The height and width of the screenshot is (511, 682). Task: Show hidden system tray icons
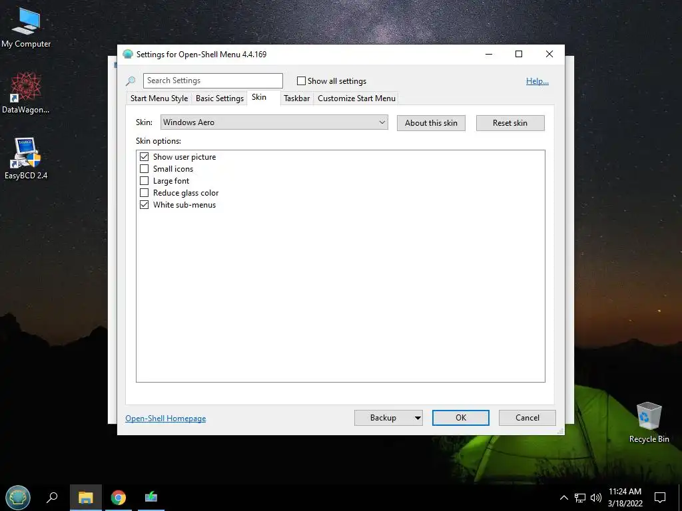[x=563, y=498]
